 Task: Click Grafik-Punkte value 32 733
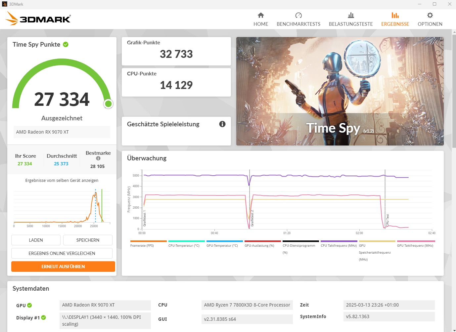pos(176,54)
